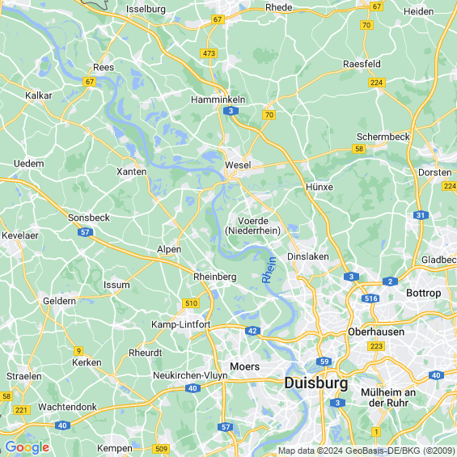Screen dimensions: 457x457
Task: Click the 510 road shield near Rheinberg
Action: (191, 303)
